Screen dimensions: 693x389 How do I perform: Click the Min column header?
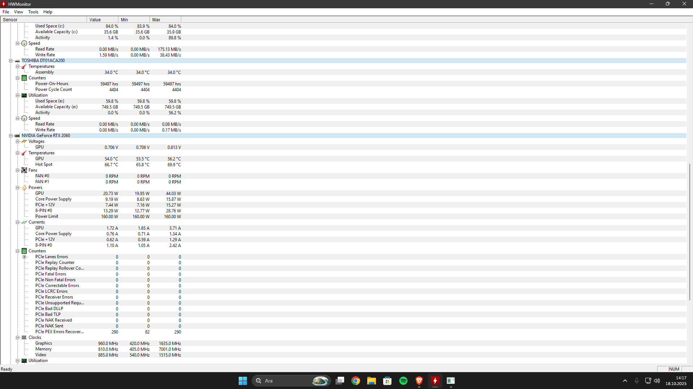[x=134, y=19]
